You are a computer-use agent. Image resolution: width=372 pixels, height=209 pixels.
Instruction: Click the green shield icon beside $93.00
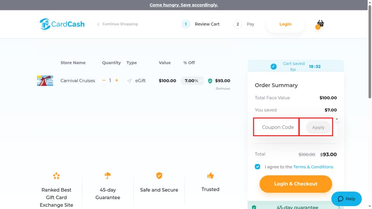pyautogui.click(x=210, y=81)
